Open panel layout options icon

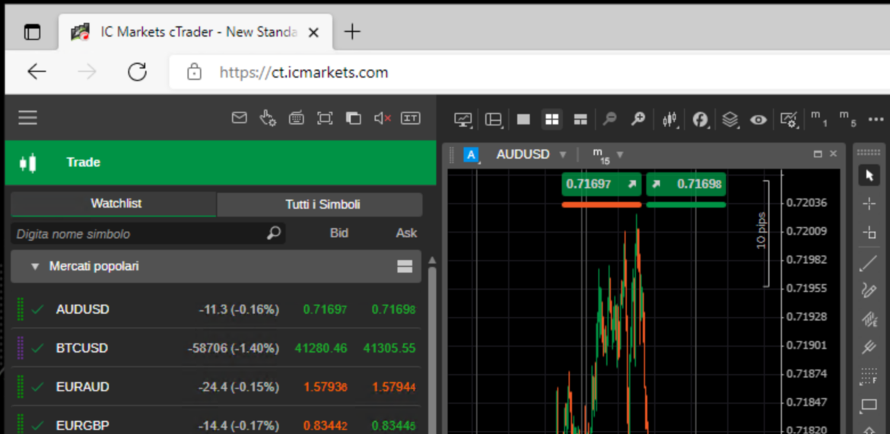tap(494, 119)
